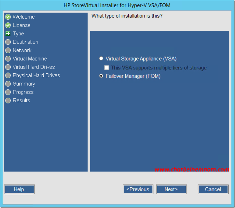
Task: Select the License step label
Action: click(x=22, y=25)
